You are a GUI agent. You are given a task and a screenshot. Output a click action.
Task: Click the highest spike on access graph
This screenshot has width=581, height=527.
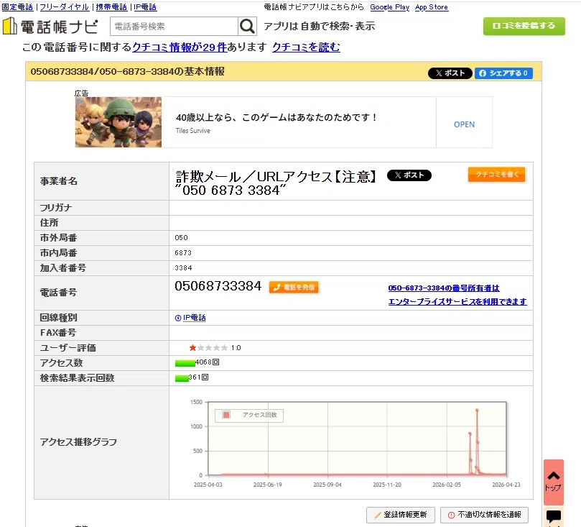(477, 411)
